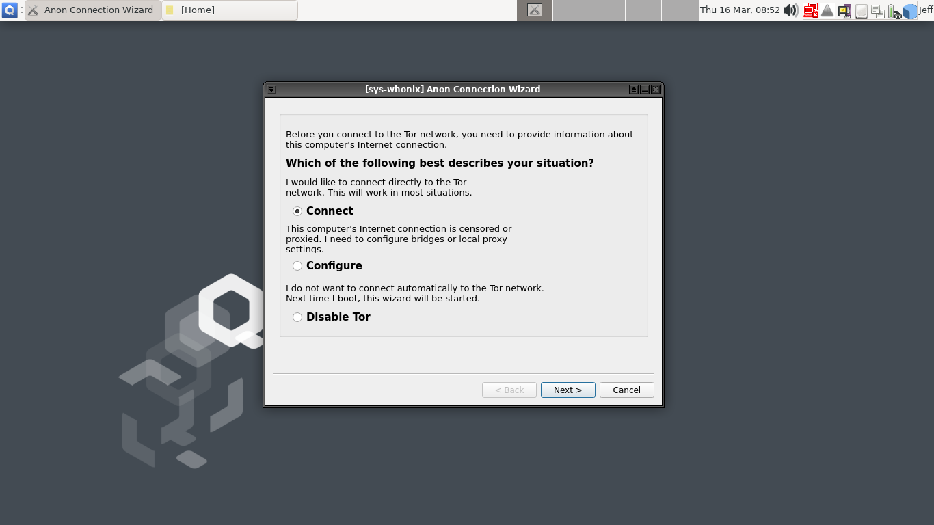Switch to the second workspace
This screenshot has width=934, height=525.
point(571,10)
